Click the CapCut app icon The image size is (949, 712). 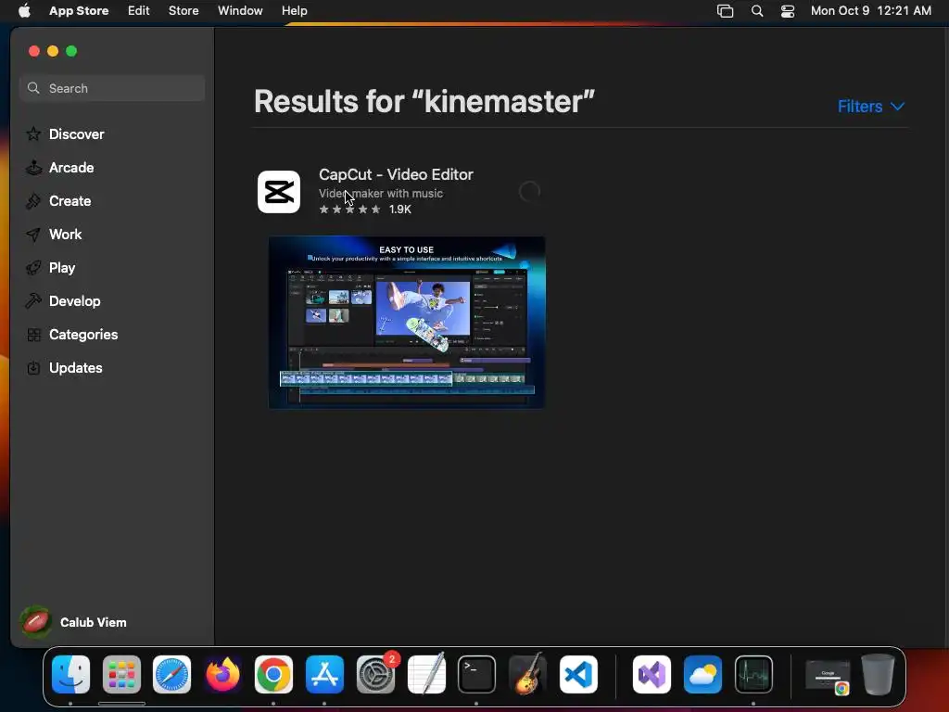[278, 192]
